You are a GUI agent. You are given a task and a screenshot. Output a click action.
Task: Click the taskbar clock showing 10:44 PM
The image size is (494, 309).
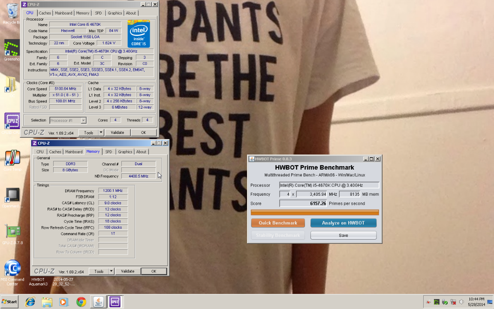pos(476,302)
